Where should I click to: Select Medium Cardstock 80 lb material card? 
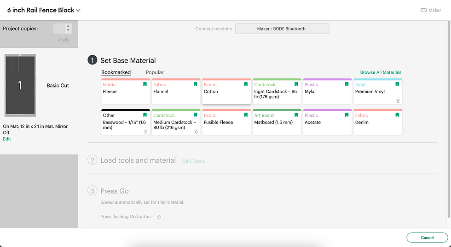click(176, 122)
